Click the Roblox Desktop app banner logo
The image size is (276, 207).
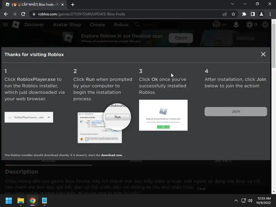coord(68,37)
